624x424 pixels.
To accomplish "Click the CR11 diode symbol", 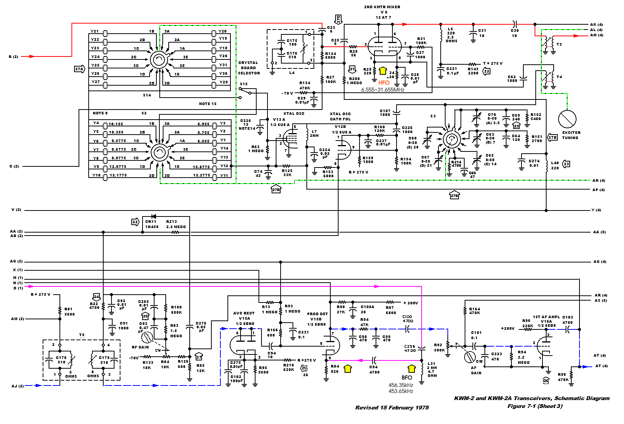I will point(153,216).
